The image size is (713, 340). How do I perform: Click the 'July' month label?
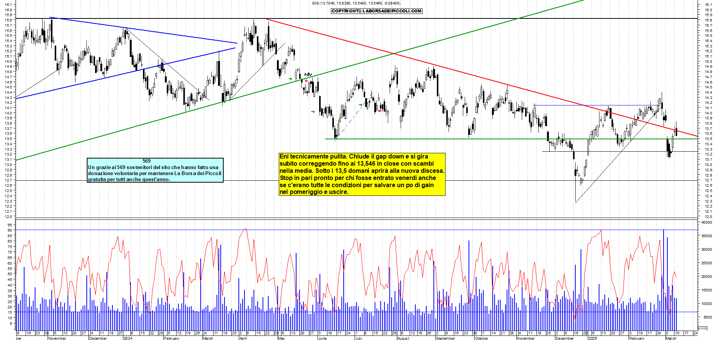[359, 338]
